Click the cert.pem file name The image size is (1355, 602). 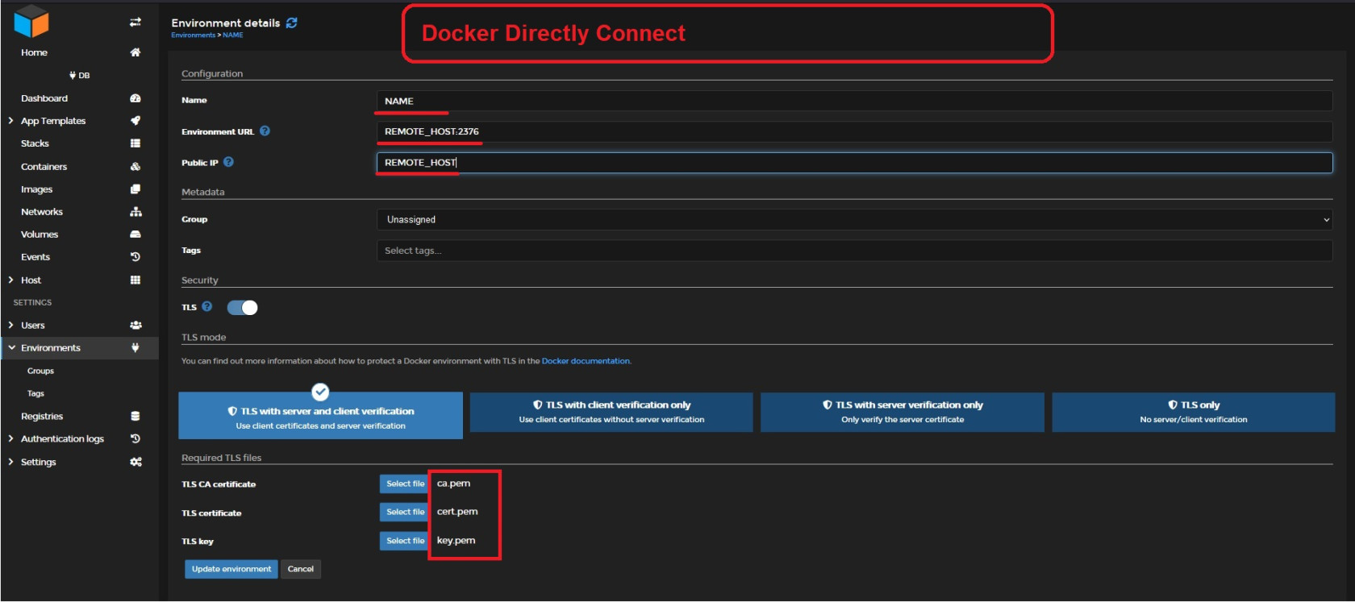point(457,512)
